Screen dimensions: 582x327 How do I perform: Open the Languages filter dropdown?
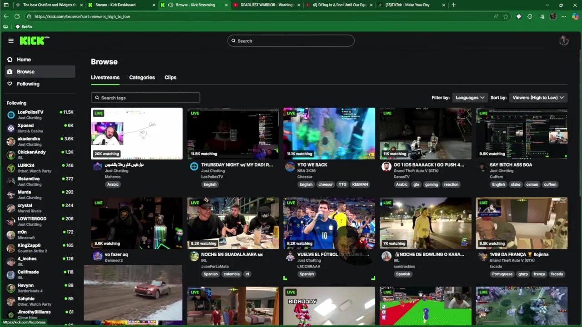470,98
